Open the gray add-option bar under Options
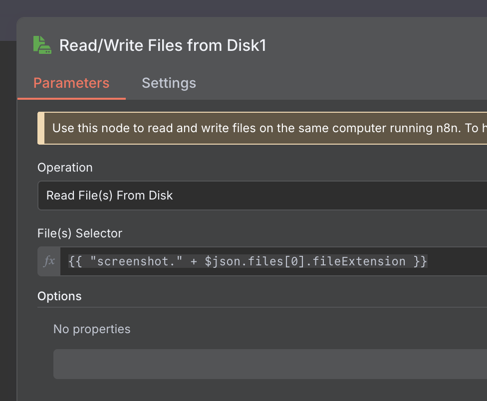The image size is (487, 401). click(x=270, y=364)
